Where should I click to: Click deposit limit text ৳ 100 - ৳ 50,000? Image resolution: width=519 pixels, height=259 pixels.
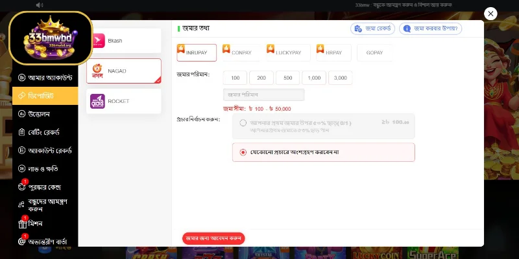pos(257,109)
